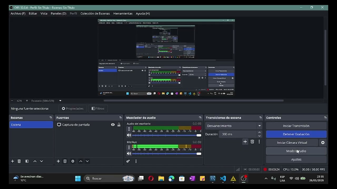Open scene filters icon in Escenas toolbar
The width and height of the screenshot is (337, 189).
coord(27,161)
